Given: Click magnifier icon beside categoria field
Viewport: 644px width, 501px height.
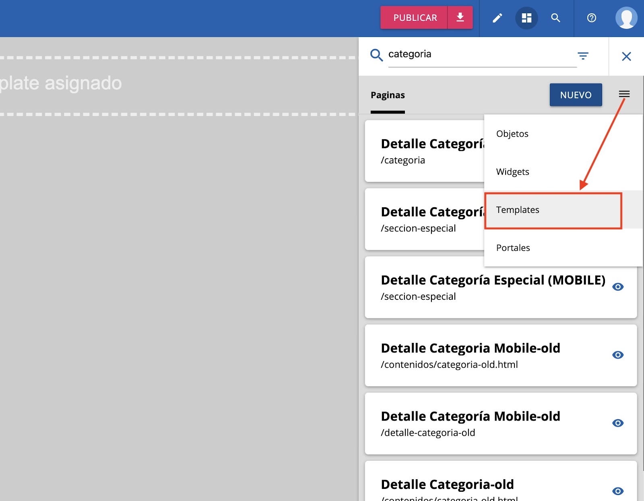Looking at the screenshot, I should [x=376, y=55].
